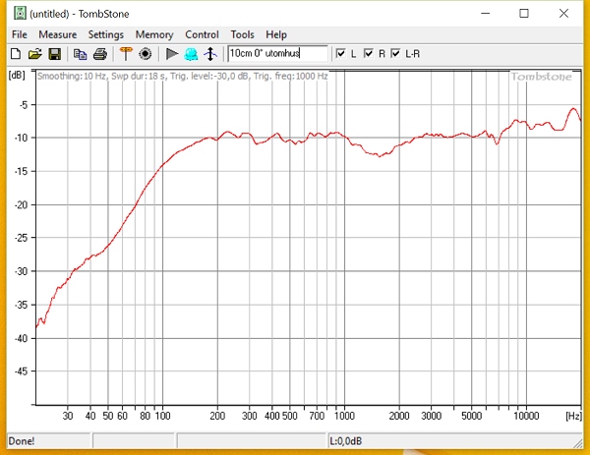The height and width of the screenshot is (455, 590).
Task: Click the 10000 Hz frequency axis label
Action: (x=526, y=416)
